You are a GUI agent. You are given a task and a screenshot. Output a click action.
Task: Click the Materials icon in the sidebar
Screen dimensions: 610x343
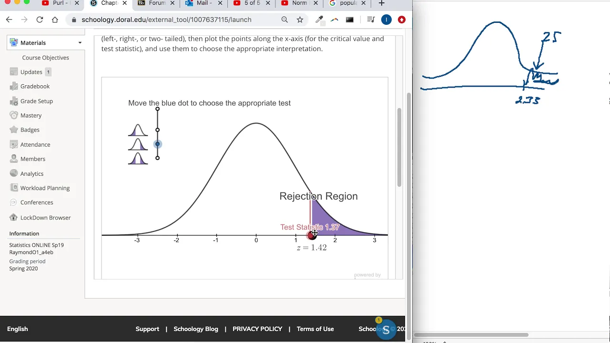14,42
